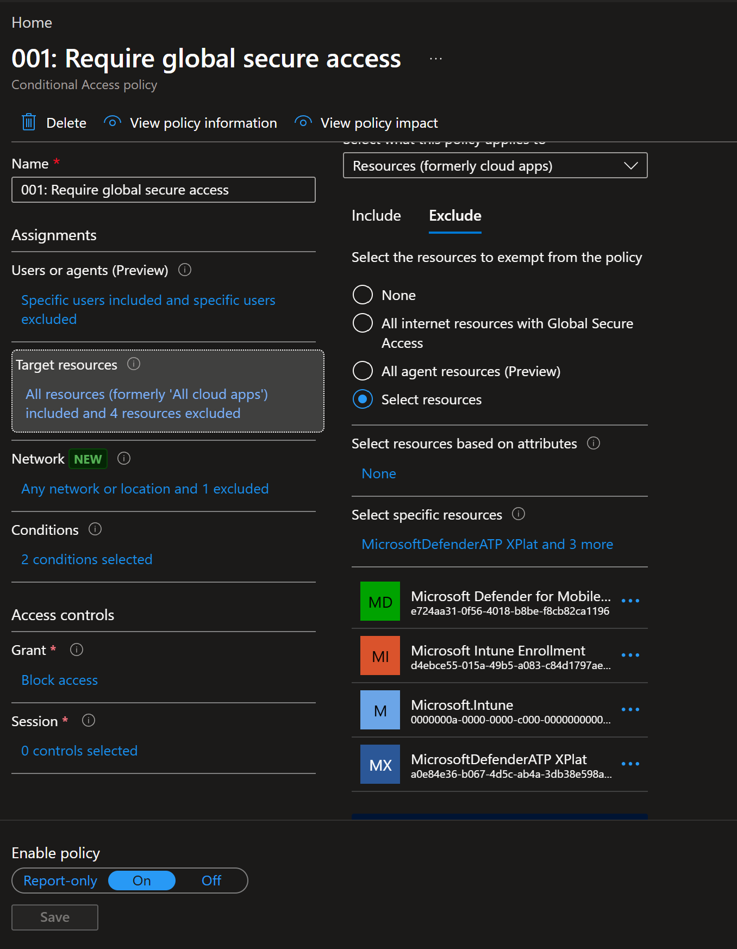Set Enable policy to On
The image size is (737, 949).
click(142, 881)
